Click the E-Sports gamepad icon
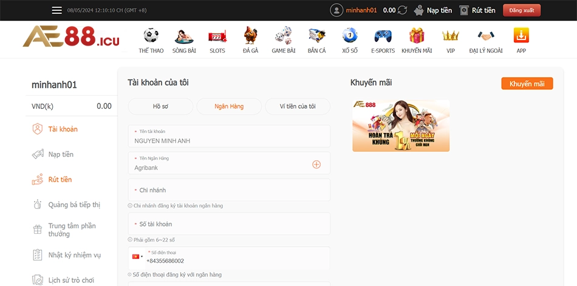Image resolution: width=577 pixels, height=286 pixels. coord(383,36)
